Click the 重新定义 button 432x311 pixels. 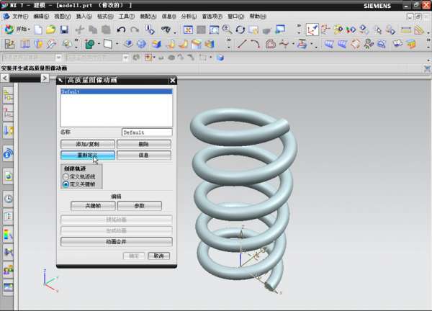point(87,155)
